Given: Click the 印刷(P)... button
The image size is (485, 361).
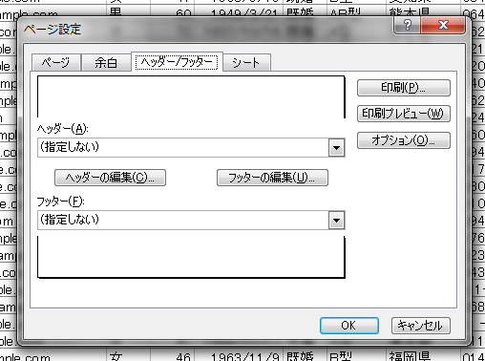Looking at the screenshot, I should click(404, 88).
